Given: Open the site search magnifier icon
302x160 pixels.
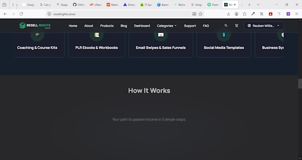Looking at the screenshot, I should [226, 26].
